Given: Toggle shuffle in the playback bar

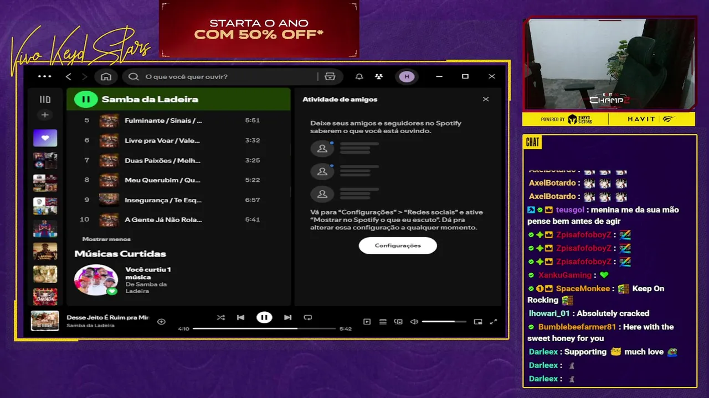Looking at the screenshot, I should click(221, 317).
